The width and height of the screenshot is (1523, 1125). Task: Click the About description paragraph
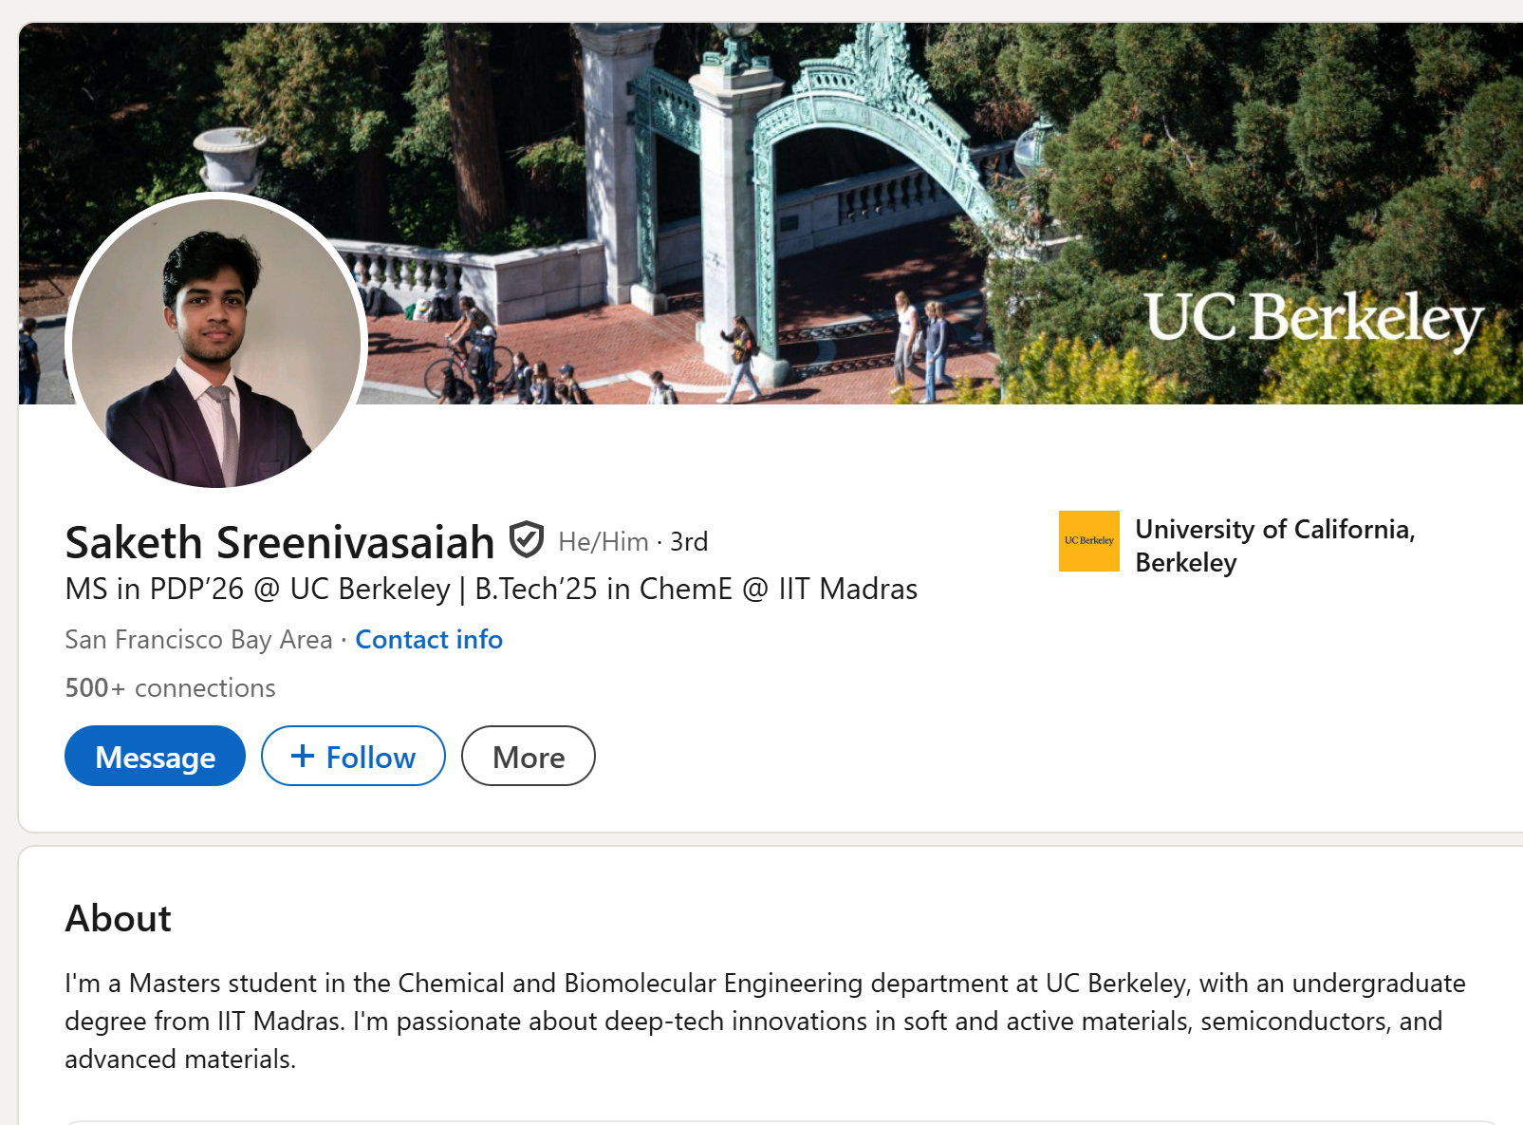[x=759, y=1021]
